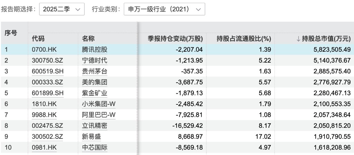The image size is (354, 155).
Task: Open stock code link 0700.HK
Action: 44,50
